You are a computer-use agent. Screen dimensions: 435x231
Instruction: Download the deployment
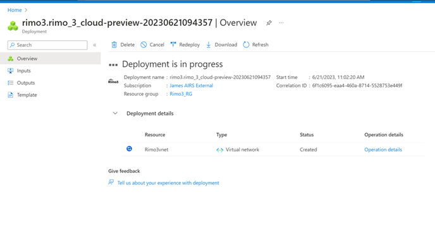click(x=221, y=45)
